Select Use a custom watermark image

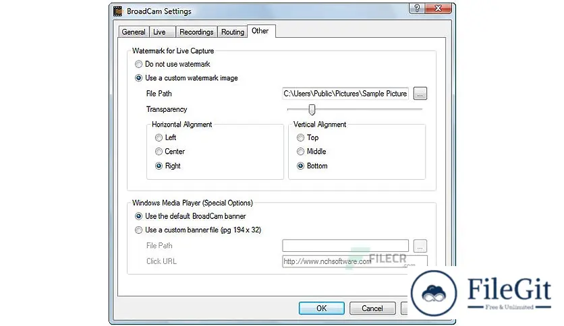point(186,78)
